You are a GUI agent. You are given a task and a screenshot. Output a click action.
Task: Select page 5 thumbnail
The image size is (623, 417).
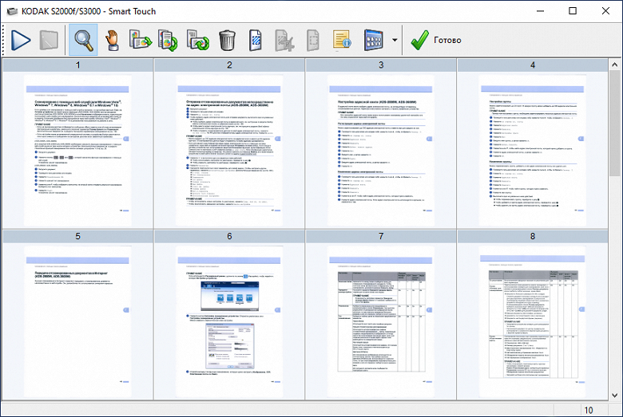point(78,322)
